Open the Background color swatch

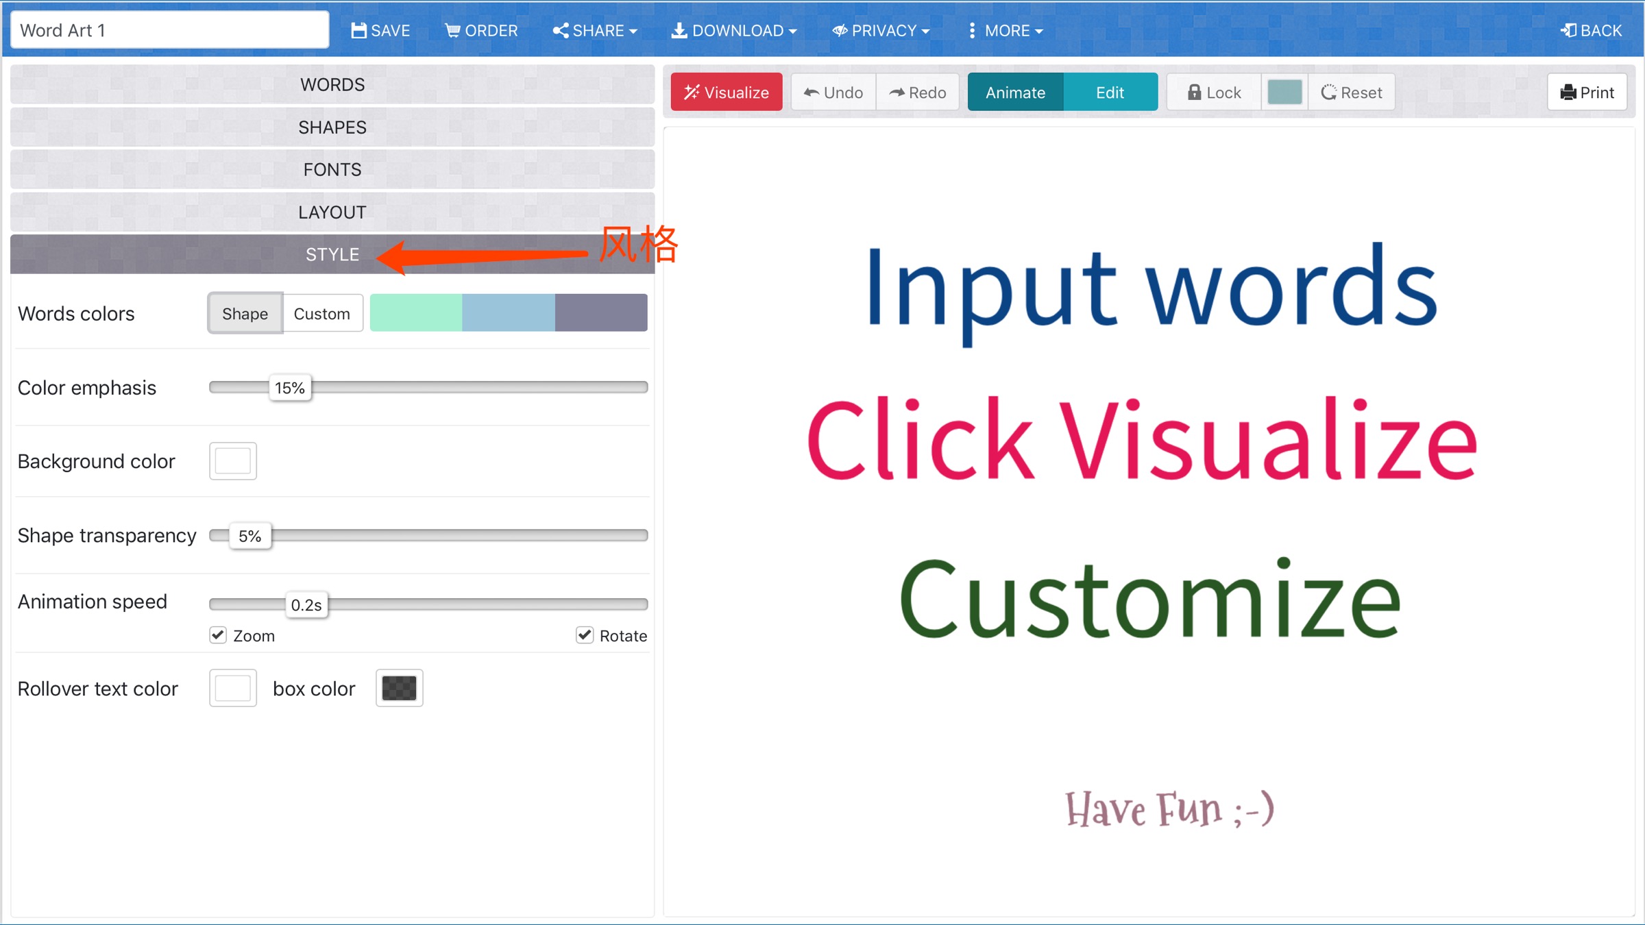[x=233, y=461]
